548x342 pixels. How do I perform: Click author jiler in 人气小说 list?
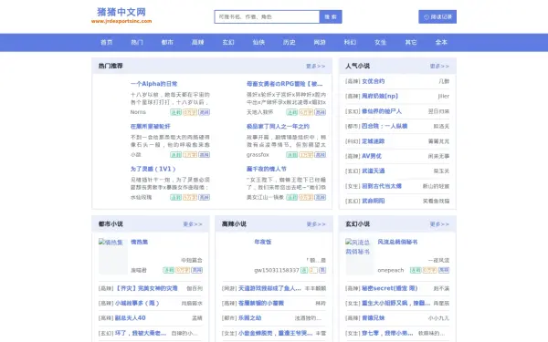pos(444,97)
